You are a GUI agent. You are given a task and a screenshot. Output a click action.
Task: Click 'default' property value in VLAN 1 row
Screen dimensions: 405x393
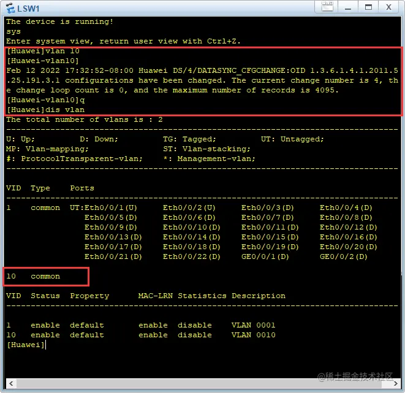87,325
